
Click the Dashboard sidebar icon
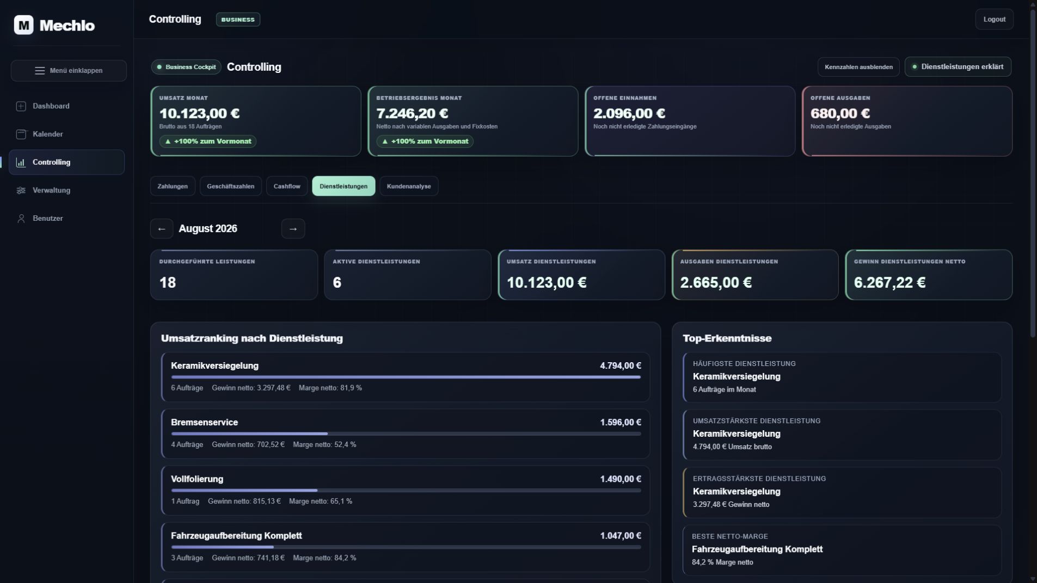click(21, 106)
